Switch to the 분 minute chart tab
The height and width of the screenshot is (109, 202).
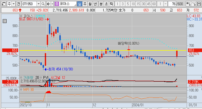pyautogui.click(x=101, y=4)
